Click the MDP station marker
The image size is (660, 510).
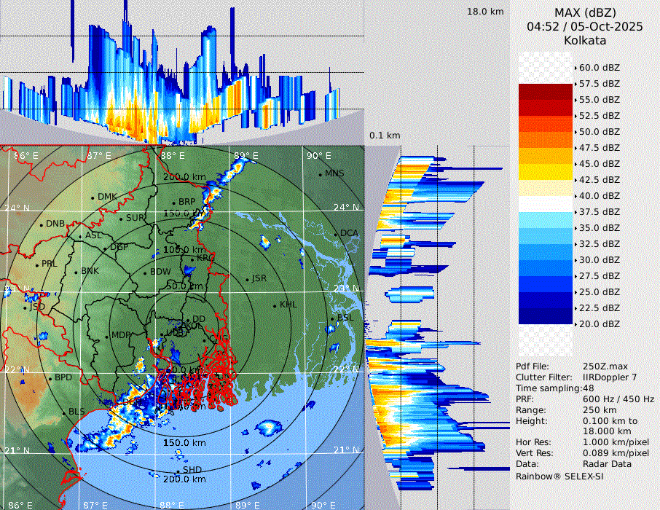[x=106, y=336]
